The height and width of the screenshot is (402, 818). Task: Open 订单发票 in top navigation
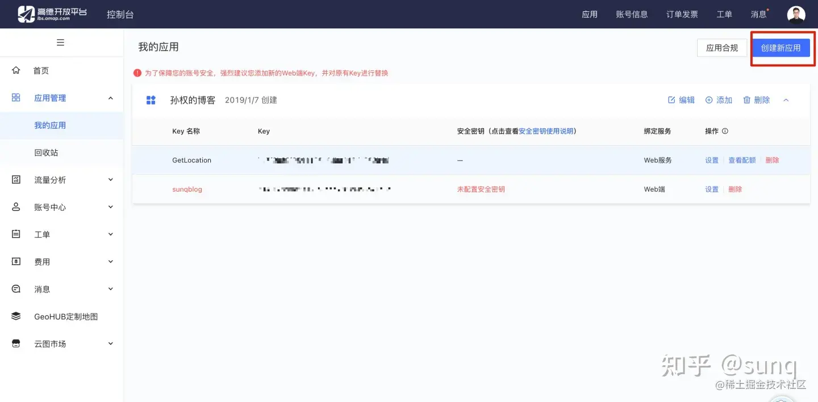pyautogui.click(x=682, y=14)
